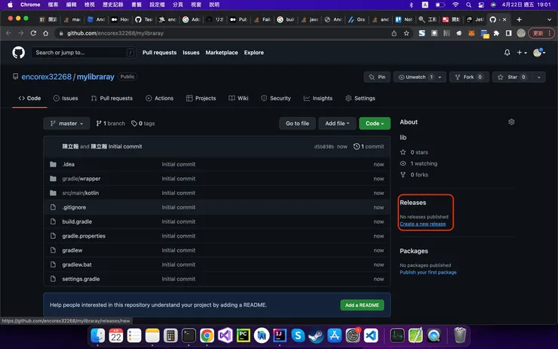Focus the Search or jump to field
Image resolution: width=558 pixels, height=349 pixels.
pyautogui.click(x=83, y=53)
